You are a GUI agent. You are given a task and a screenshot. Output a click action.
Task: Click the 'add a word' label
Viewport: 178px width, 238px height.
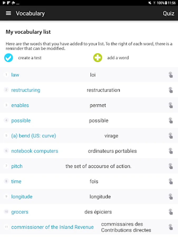(x=118, y=58)
